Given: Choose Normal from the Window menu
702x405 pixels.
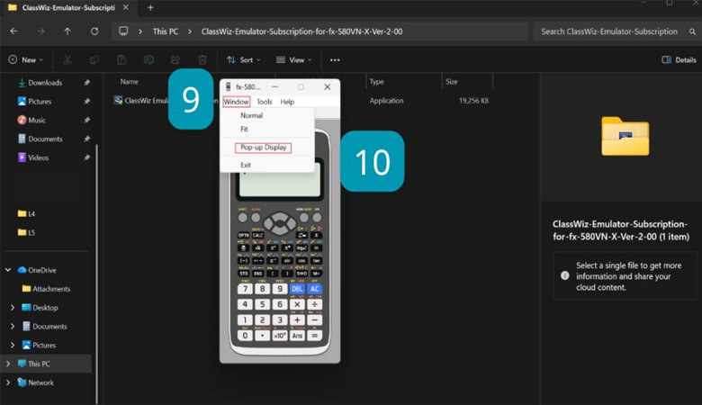Looking at the screenshot, I should [x=252, y=115].
